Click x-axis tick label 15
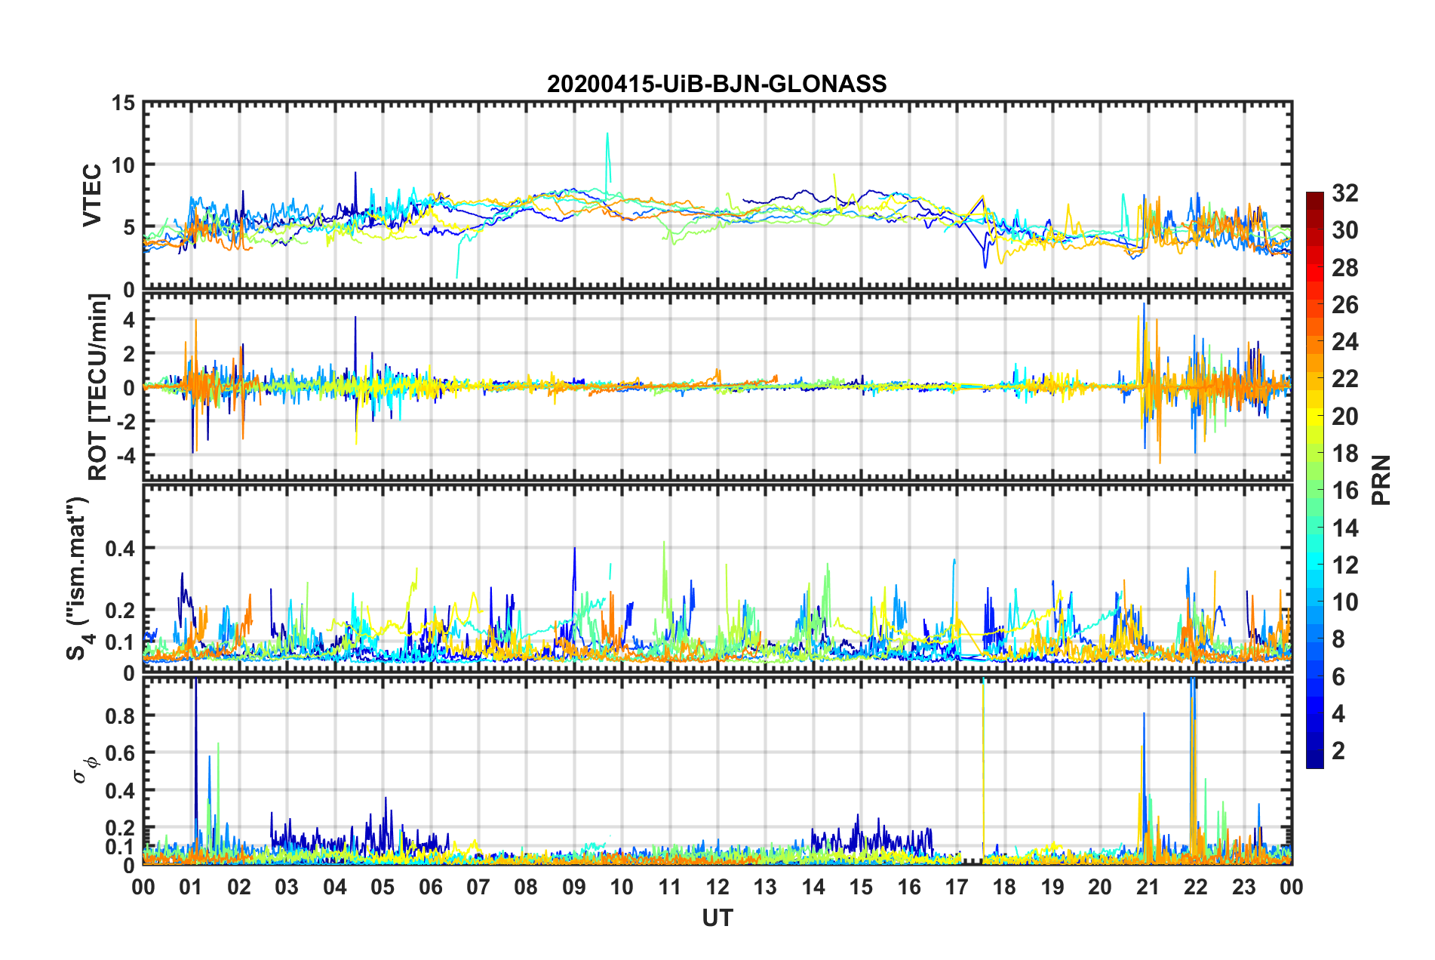 point(861,887)
